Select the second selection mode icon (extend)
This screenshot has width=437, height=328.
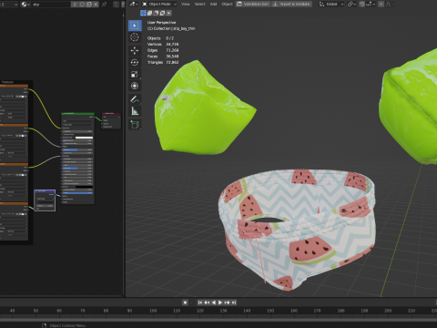tap(149, 13)
